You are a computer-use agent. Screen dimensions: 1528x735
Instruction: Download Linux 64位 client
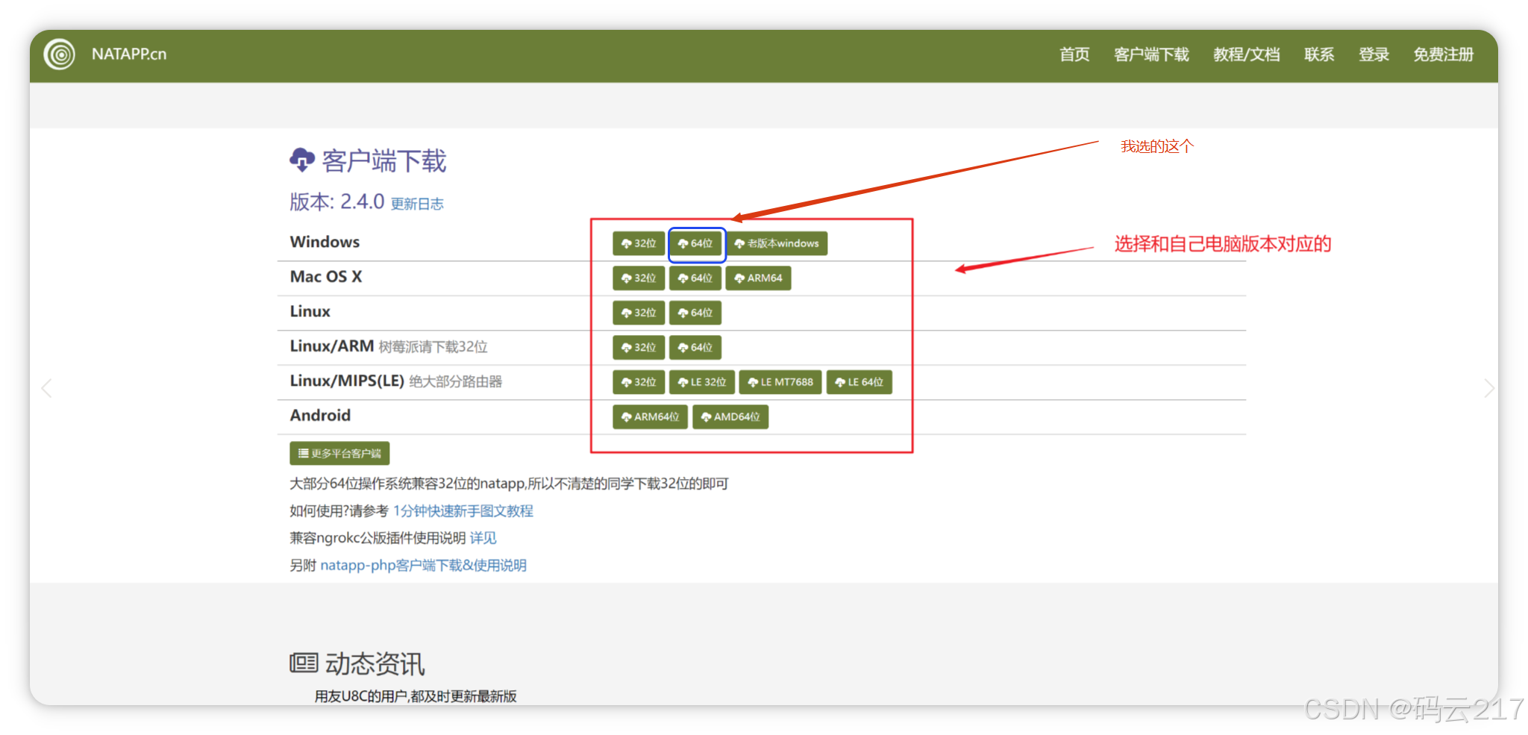pos(695,313)
